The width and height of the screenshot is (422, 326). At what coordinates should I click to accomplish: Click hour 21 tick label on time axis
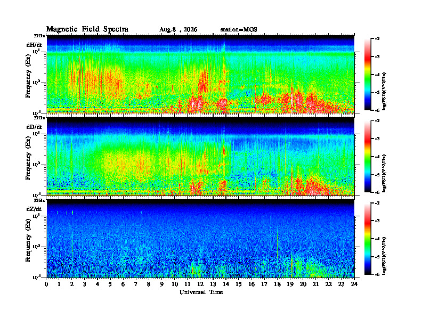[315, 284]
